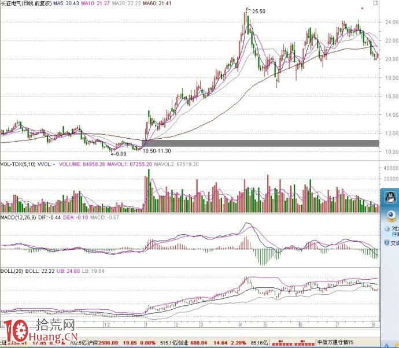Click month 12 on the time axis
399x348 pixels.
[x=107, y=325]
